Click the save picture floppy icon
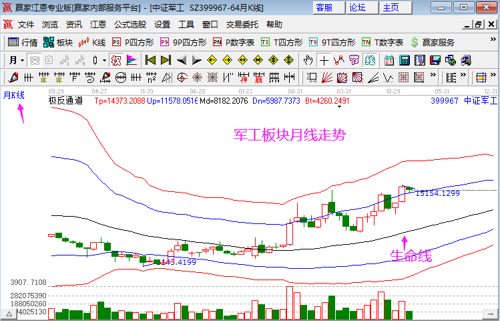Screen dimensions: 500x321 [x=435, y=60]
